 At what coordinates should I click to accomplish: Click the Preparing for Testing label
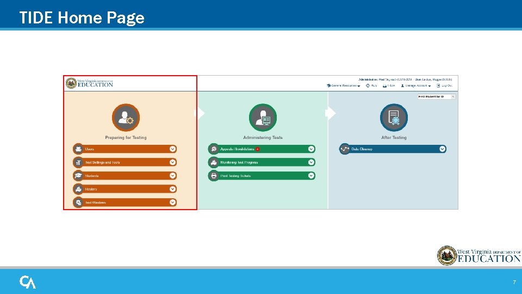click(x=126, y=137)
